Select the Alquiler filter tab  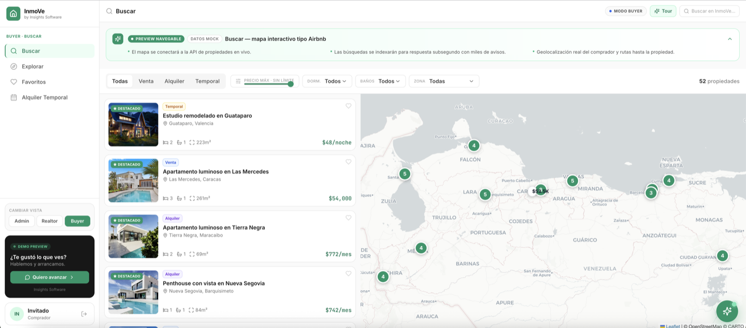(x=175, y=81)
